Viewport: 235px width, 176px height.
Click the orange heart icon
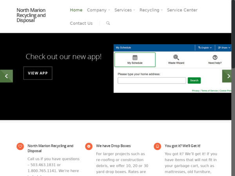click(20, 146)
